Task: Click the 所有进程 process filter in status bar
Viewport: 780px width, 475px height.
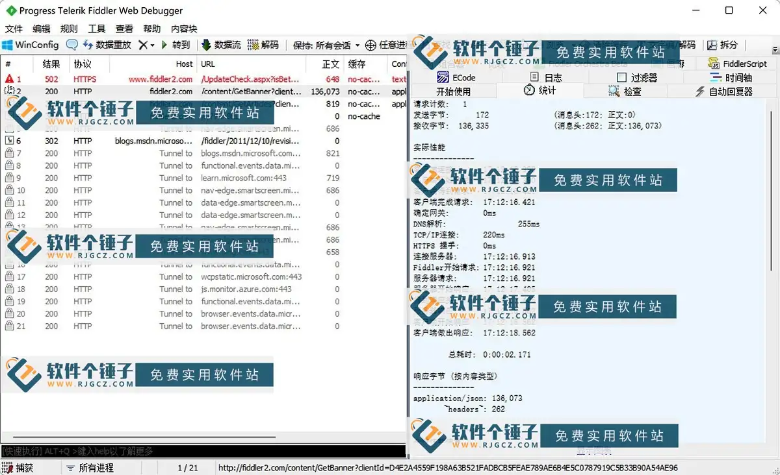Action: 90,468
